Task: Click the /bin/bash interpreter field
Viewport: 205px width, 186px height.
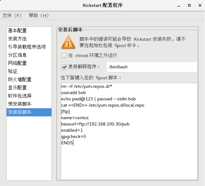Action: 151,67
